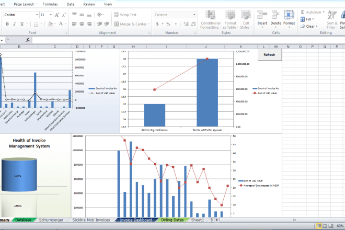345x230 pixels.
Task: Switch to the Review tab
Action: coord(89,4)
